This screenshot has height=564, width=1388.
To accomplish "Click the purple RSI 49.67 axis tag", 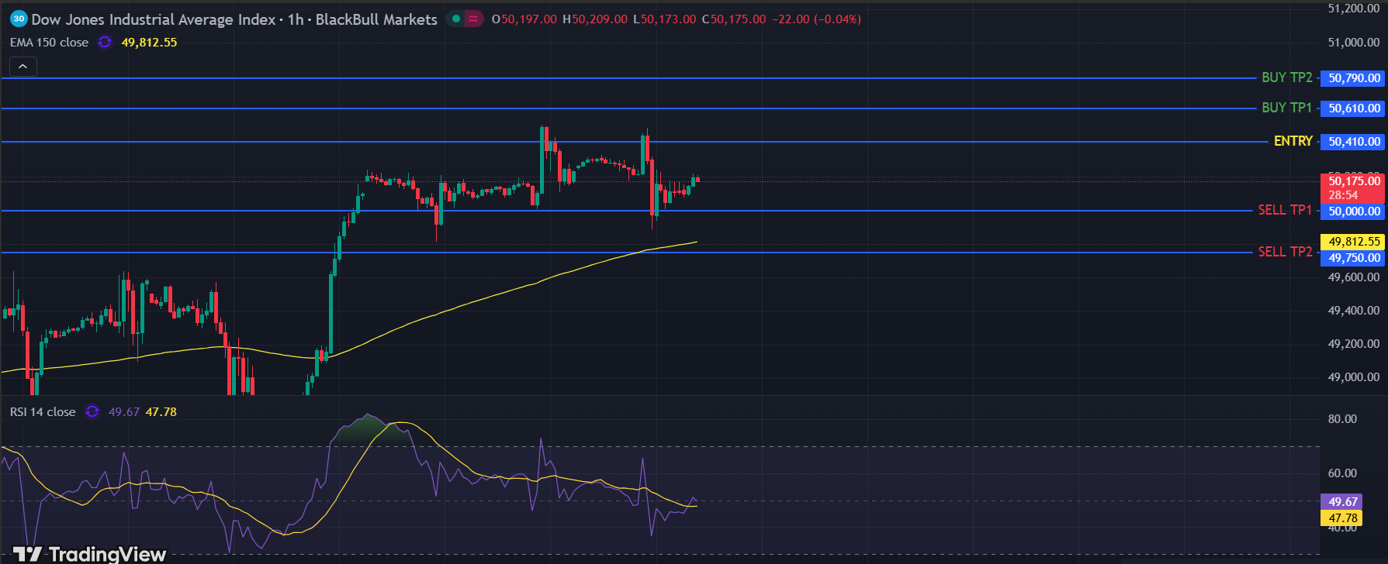I will tap(1343, 502).
